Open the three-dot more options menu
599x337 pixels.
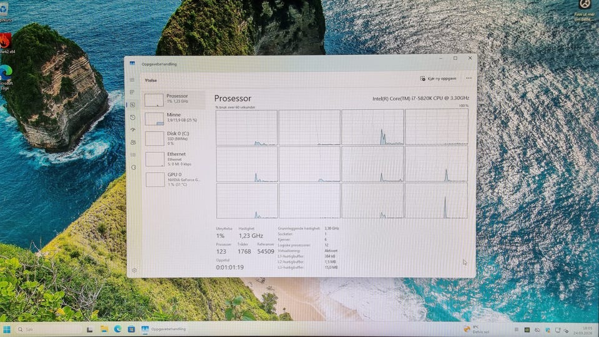(x=469, y=78)
